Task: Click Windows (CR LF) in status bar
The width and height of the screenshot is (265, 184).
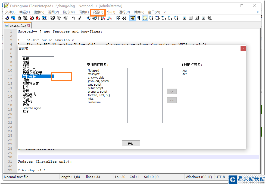Action: 199,177
